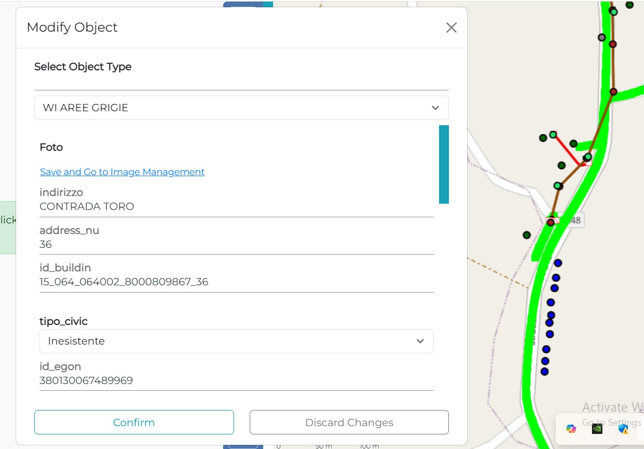This screenshot has height=449, width=644.
Task: Open the NVIDIA tray icon
Action: click(x=597, y=429)
